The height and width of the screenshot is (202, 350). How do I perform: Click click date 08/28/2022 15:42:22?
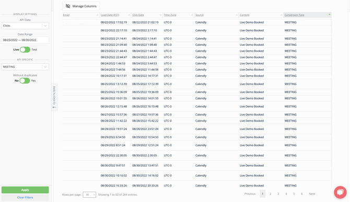(x=145, y=121)
